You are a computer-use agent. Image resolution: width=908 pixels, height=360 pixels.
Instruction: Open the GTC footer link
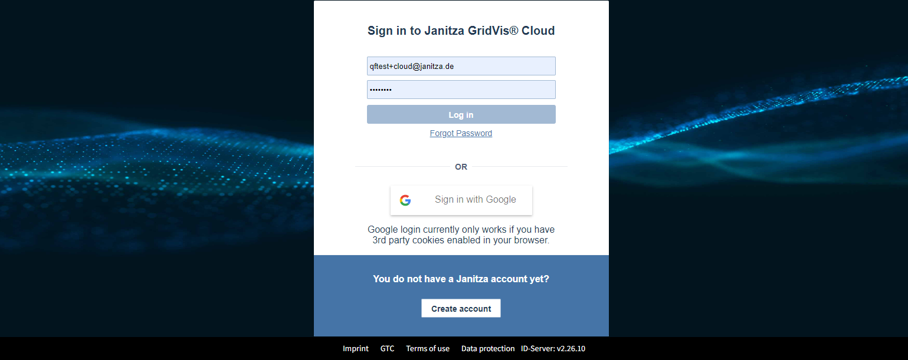coord(387,348)
